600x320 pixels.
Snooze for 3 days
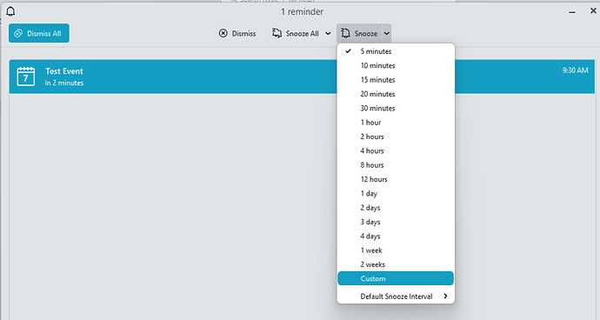coord(396,222)
